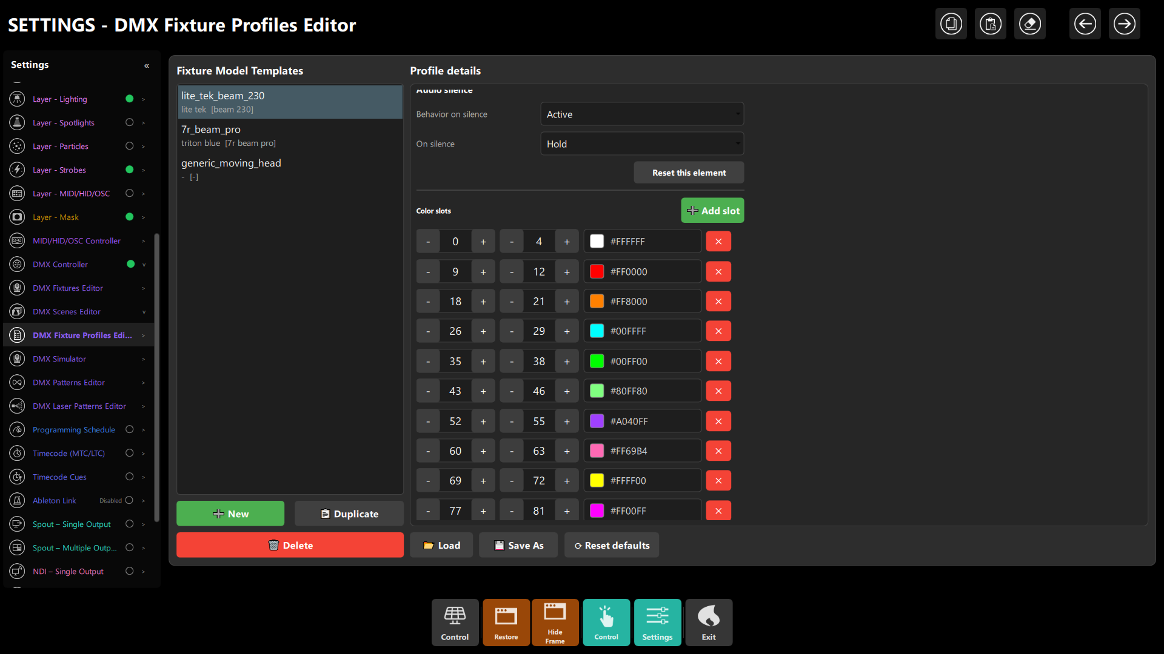Expand the DMX Simulator arrow

click(144, 359)
